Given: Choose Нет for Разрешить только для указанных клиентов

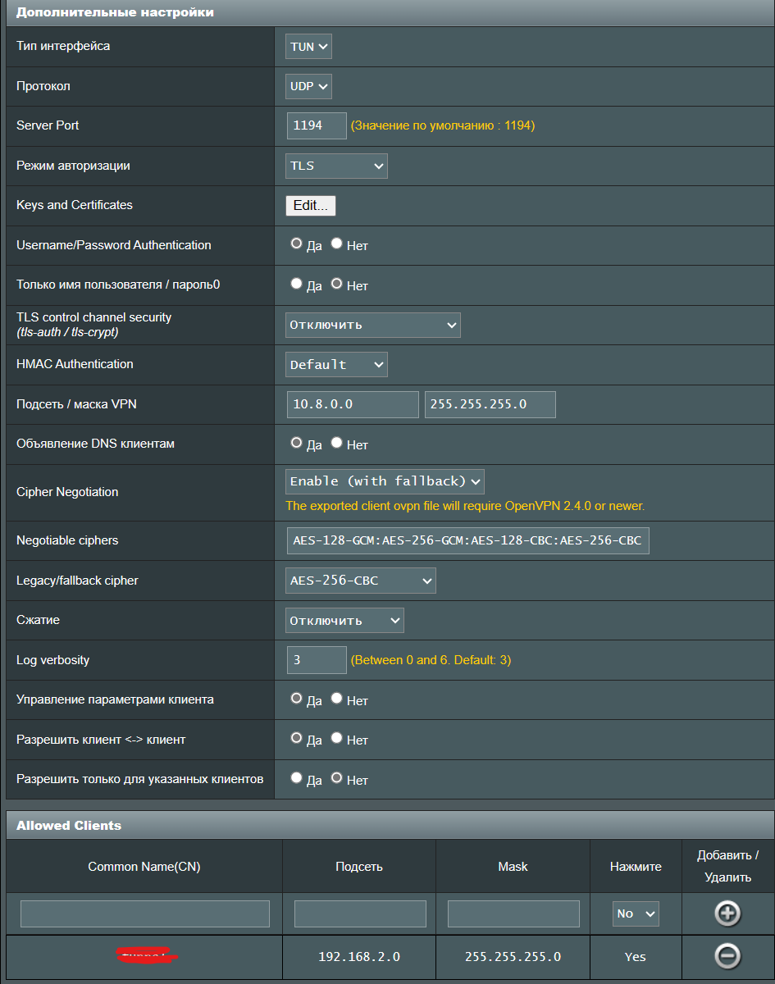Looking at the screenshot, I should [336, 778].
